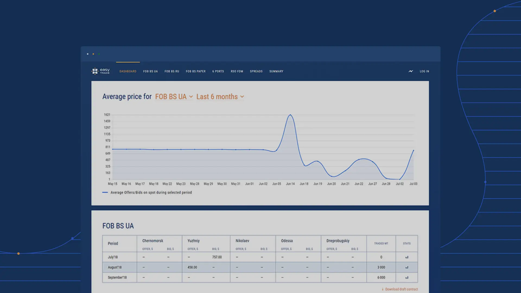Switch to the Dashboard tab
The width and height of the screenshot is (521, 293).
(x=128, y=71)
